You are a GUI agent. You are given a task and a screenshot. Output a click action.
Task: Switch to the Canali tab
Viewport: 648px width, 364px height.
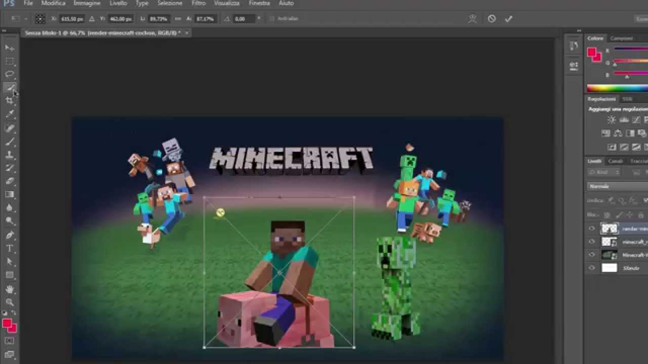pos(616,161)
